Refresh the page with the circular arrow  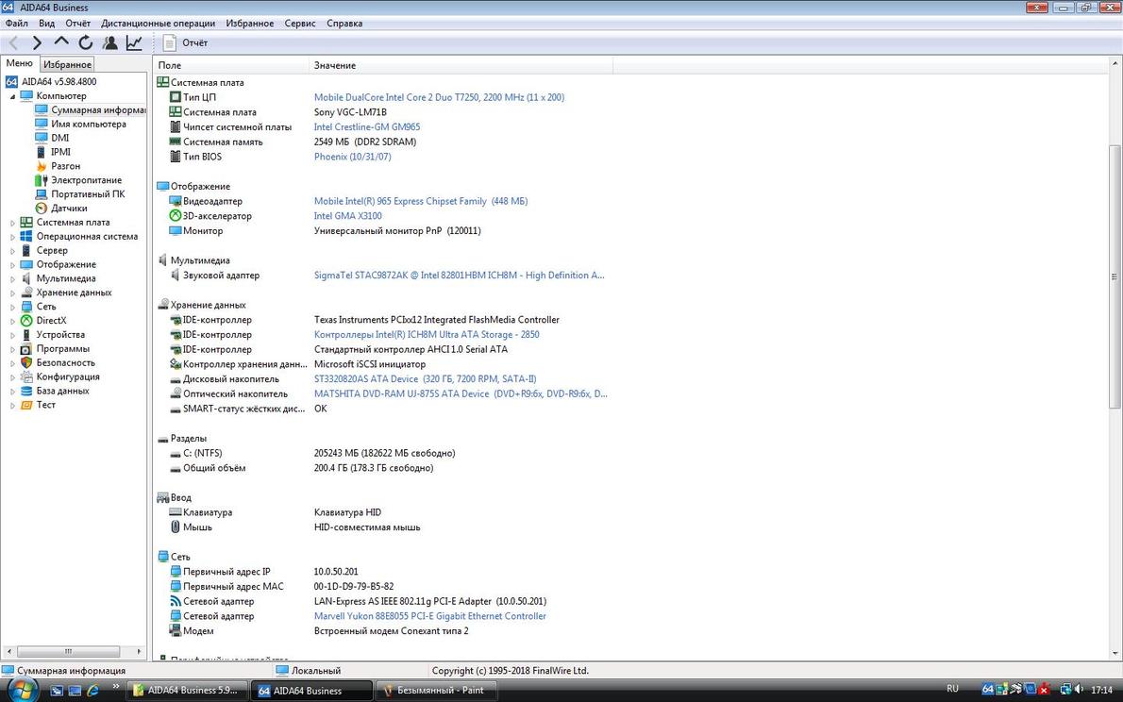point(86,43)
